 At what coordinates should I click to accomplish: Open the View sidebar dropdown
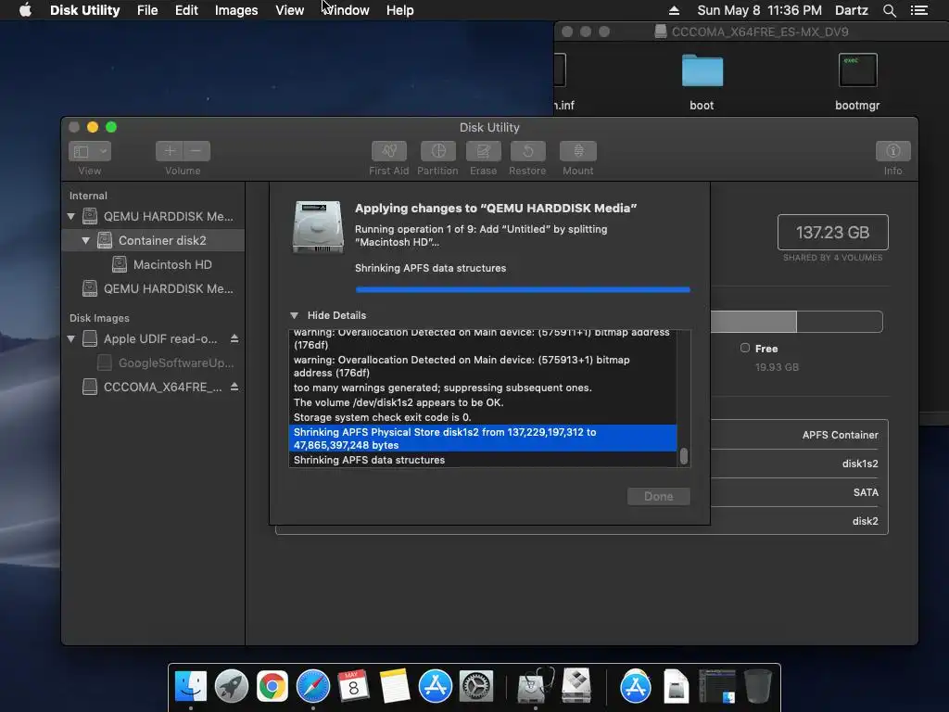pyautogui.click(x=90, y=151)
